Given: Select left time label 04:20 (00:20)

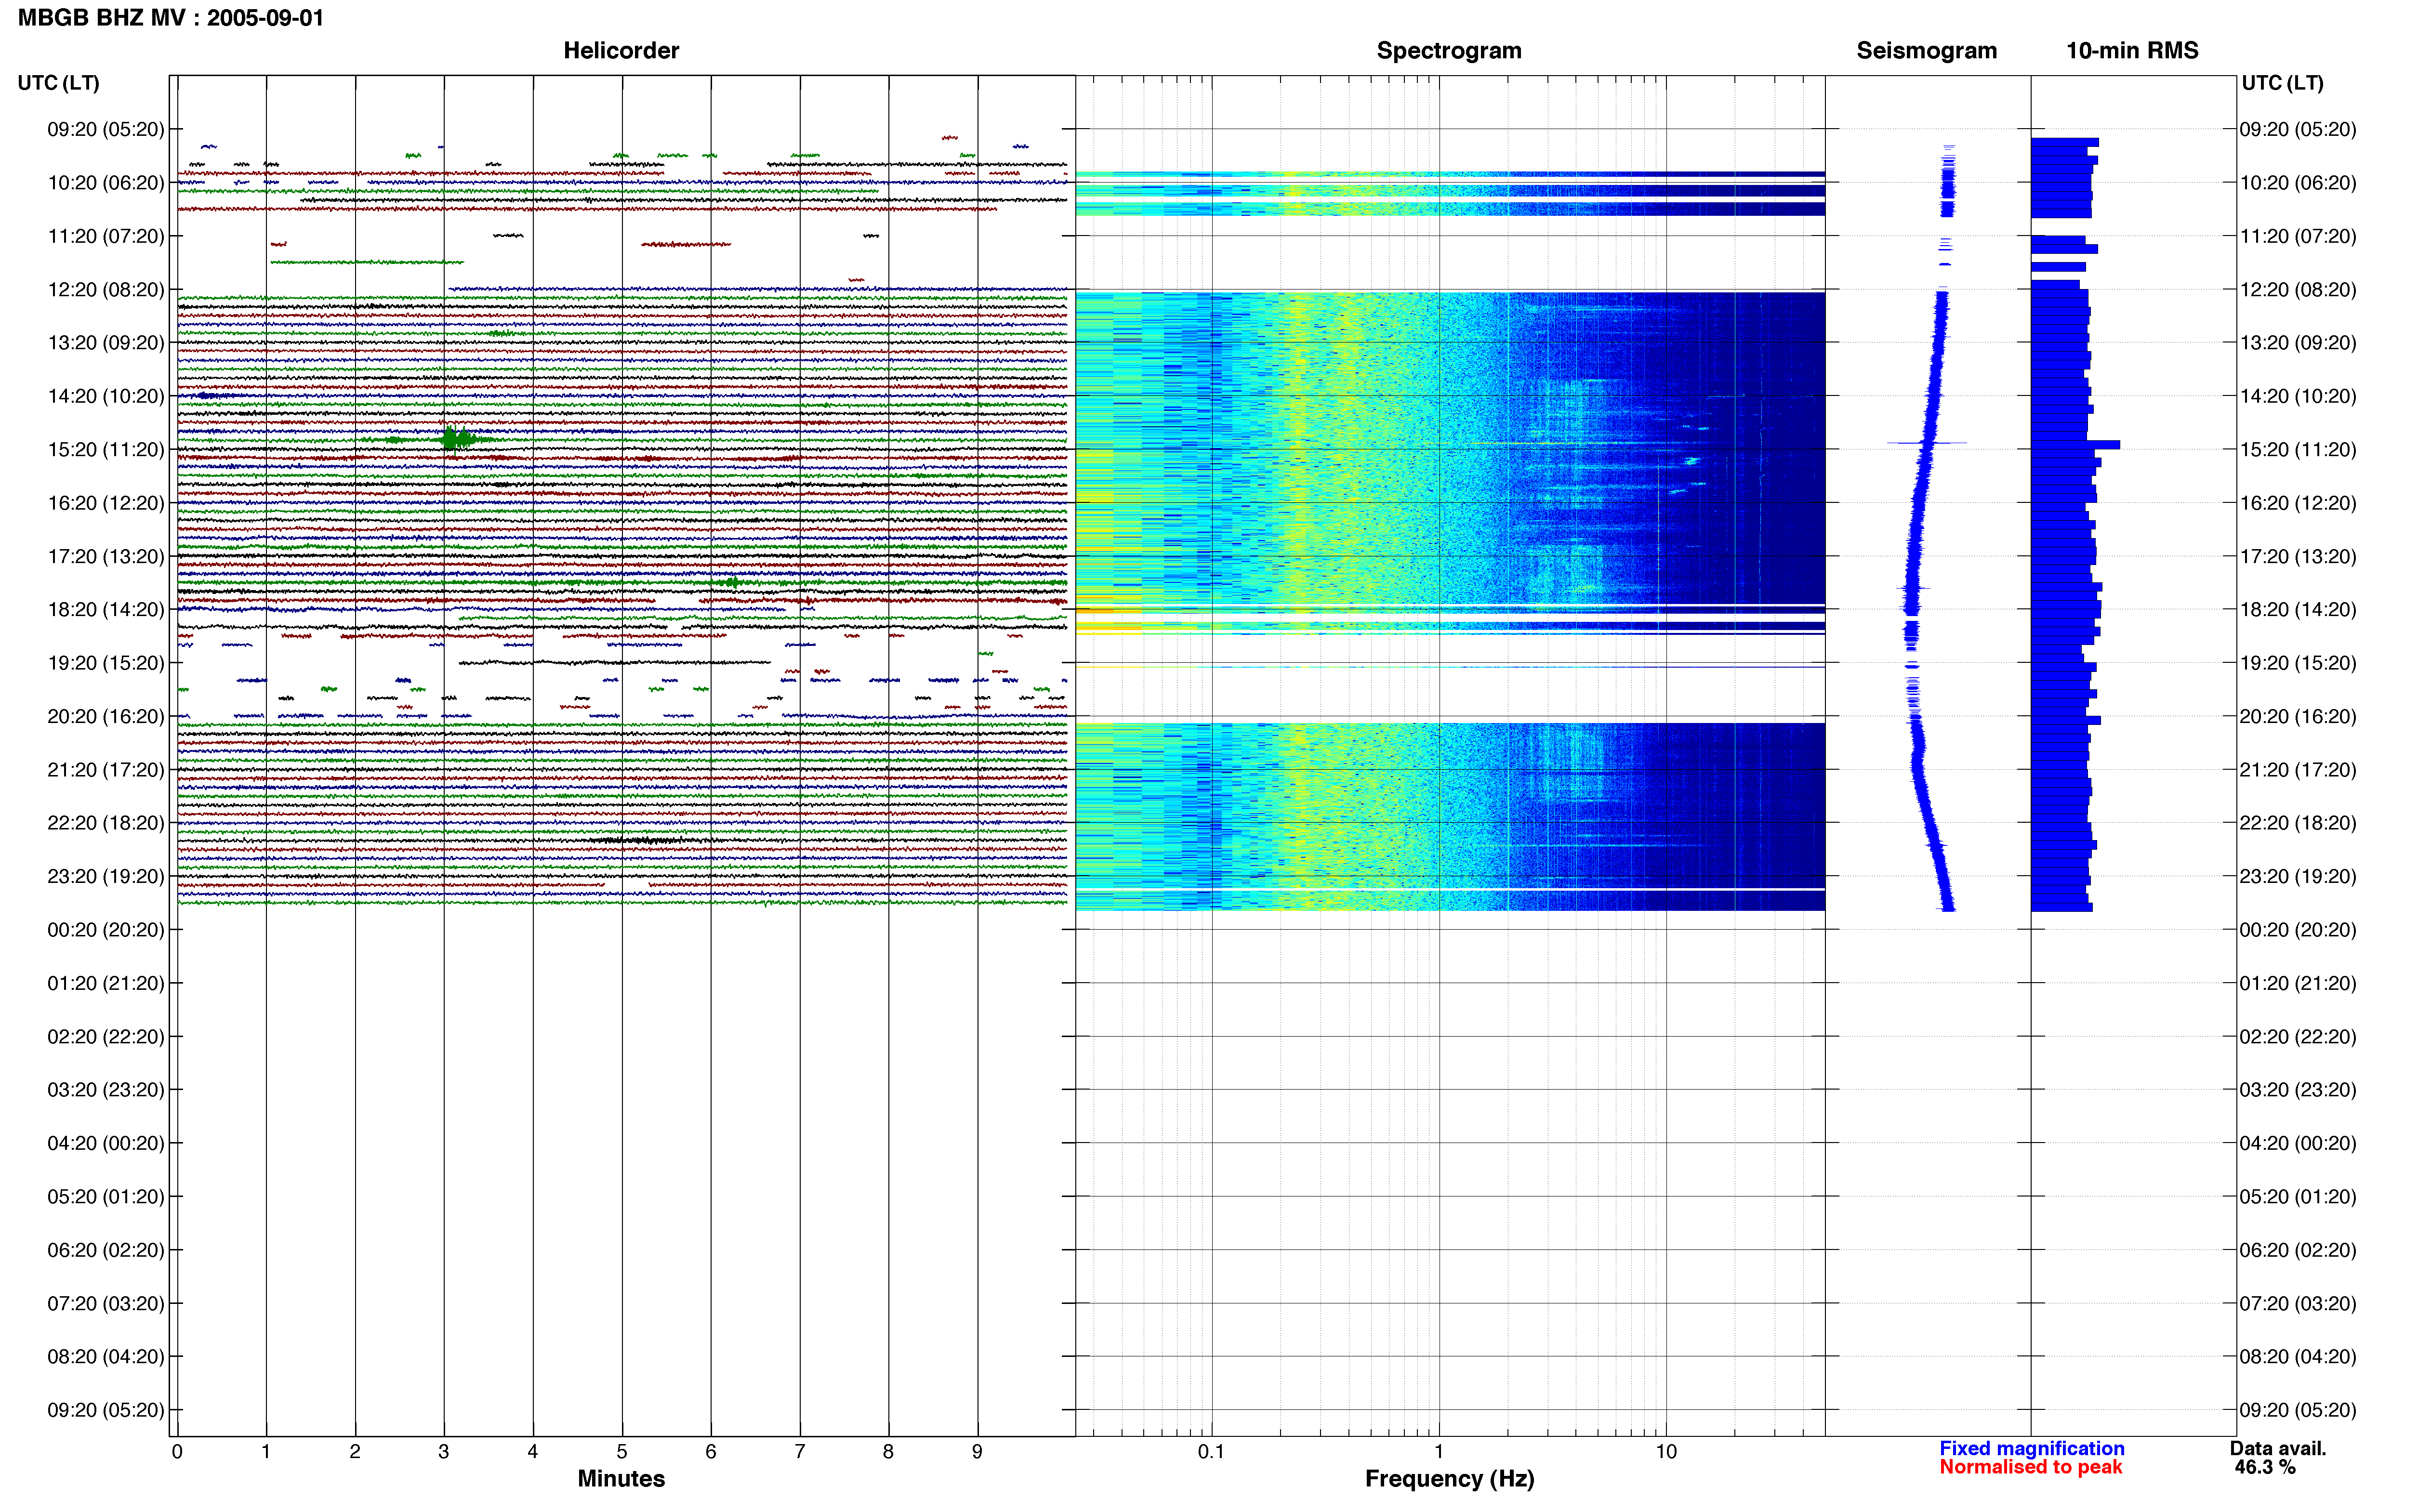Looking at the screenshot, I should click(106, 1143).
